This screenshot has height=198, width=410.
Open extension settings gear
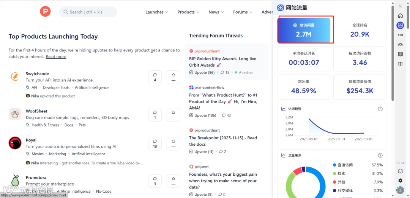click(400, 181)
